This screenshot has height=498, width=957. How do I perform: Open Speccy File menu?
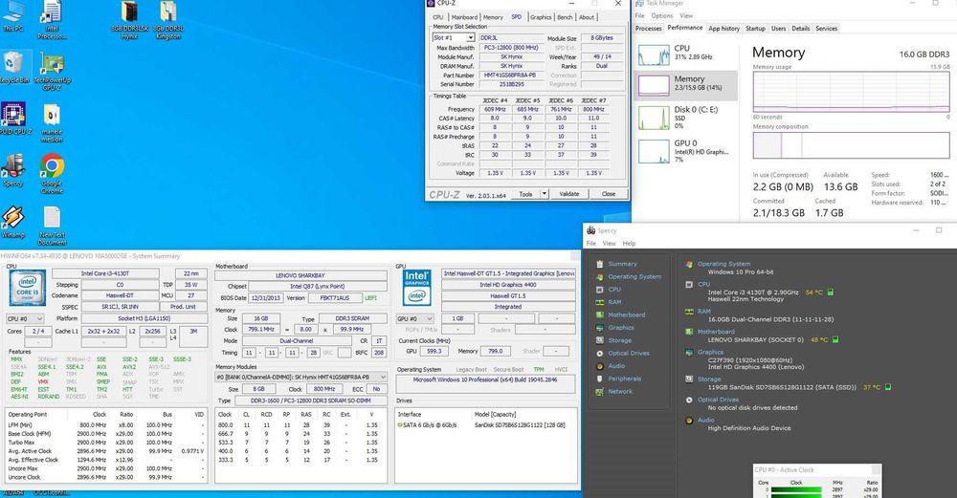590,243
